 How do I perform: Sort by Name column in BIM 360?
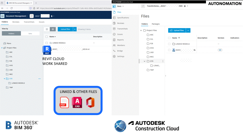[52, 37]
